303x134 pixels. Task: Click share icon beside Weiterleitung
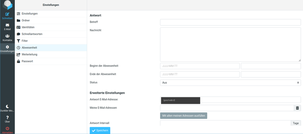click(19, 54)
